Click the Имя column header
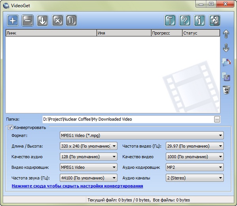This screenshot has width=237, height=206. (x=124, y=33)
